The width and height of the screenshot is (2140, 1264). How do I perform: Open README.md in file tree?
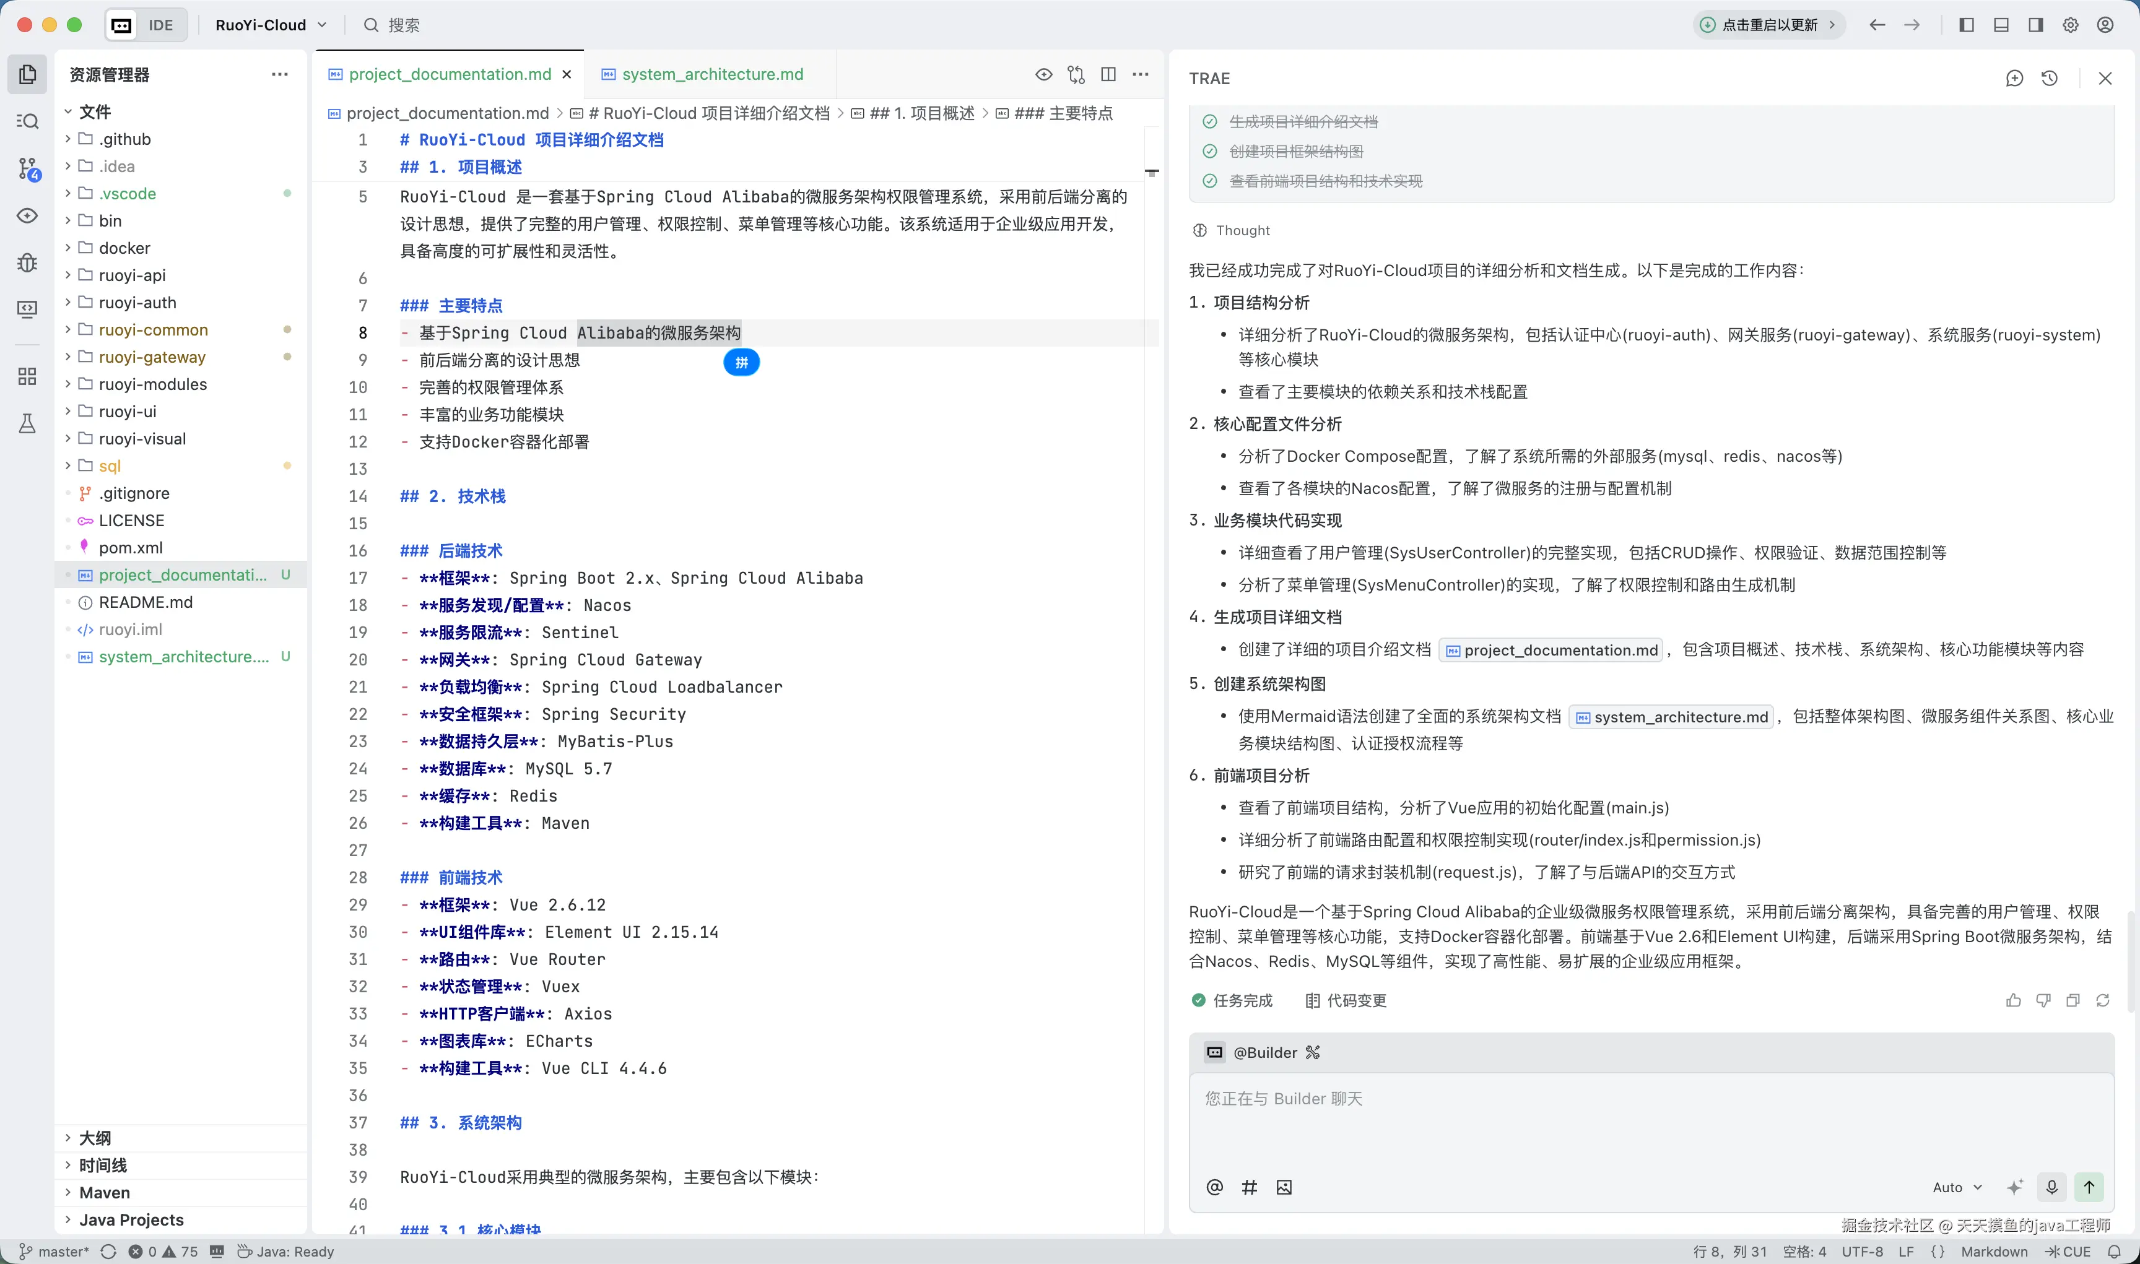[x=146, y=602]
